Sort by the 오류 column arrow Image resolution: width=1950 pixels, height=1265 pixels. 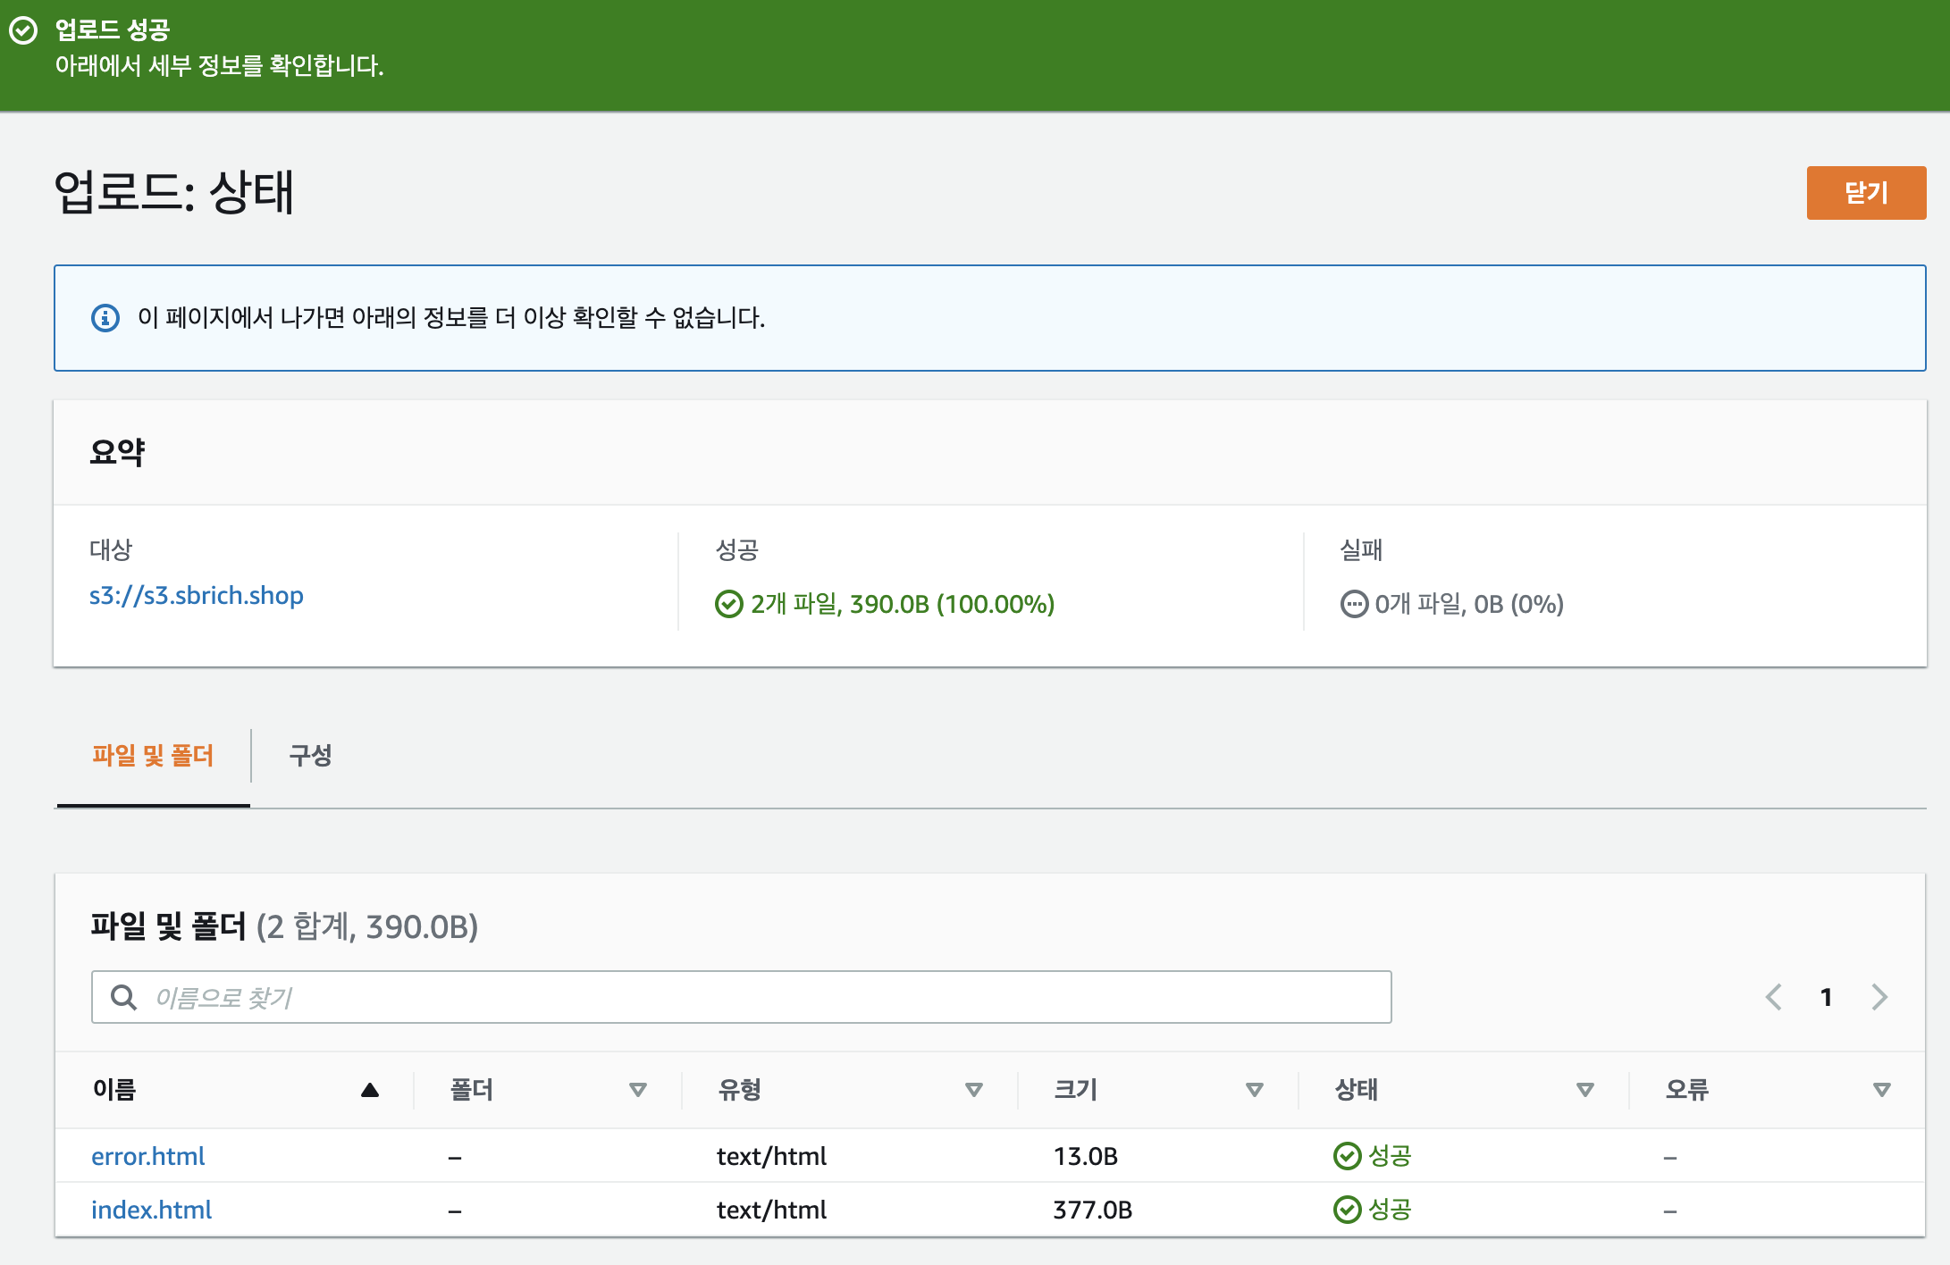(x=1882, y=1090)
